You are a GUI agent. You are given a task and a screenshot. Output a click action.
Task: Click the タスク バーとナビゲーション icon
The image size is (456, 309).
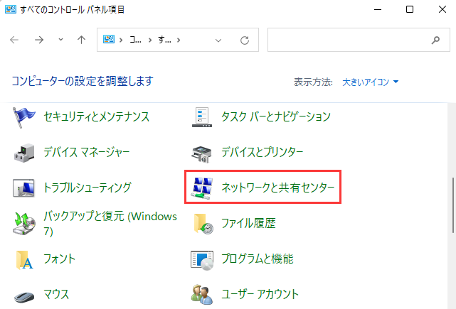[202, 117]
